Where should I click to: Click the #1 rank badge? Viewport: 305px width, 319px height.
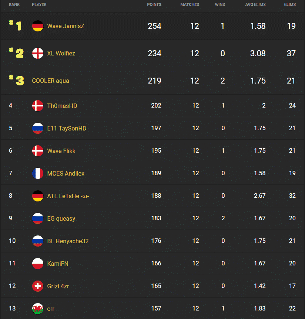15,26
